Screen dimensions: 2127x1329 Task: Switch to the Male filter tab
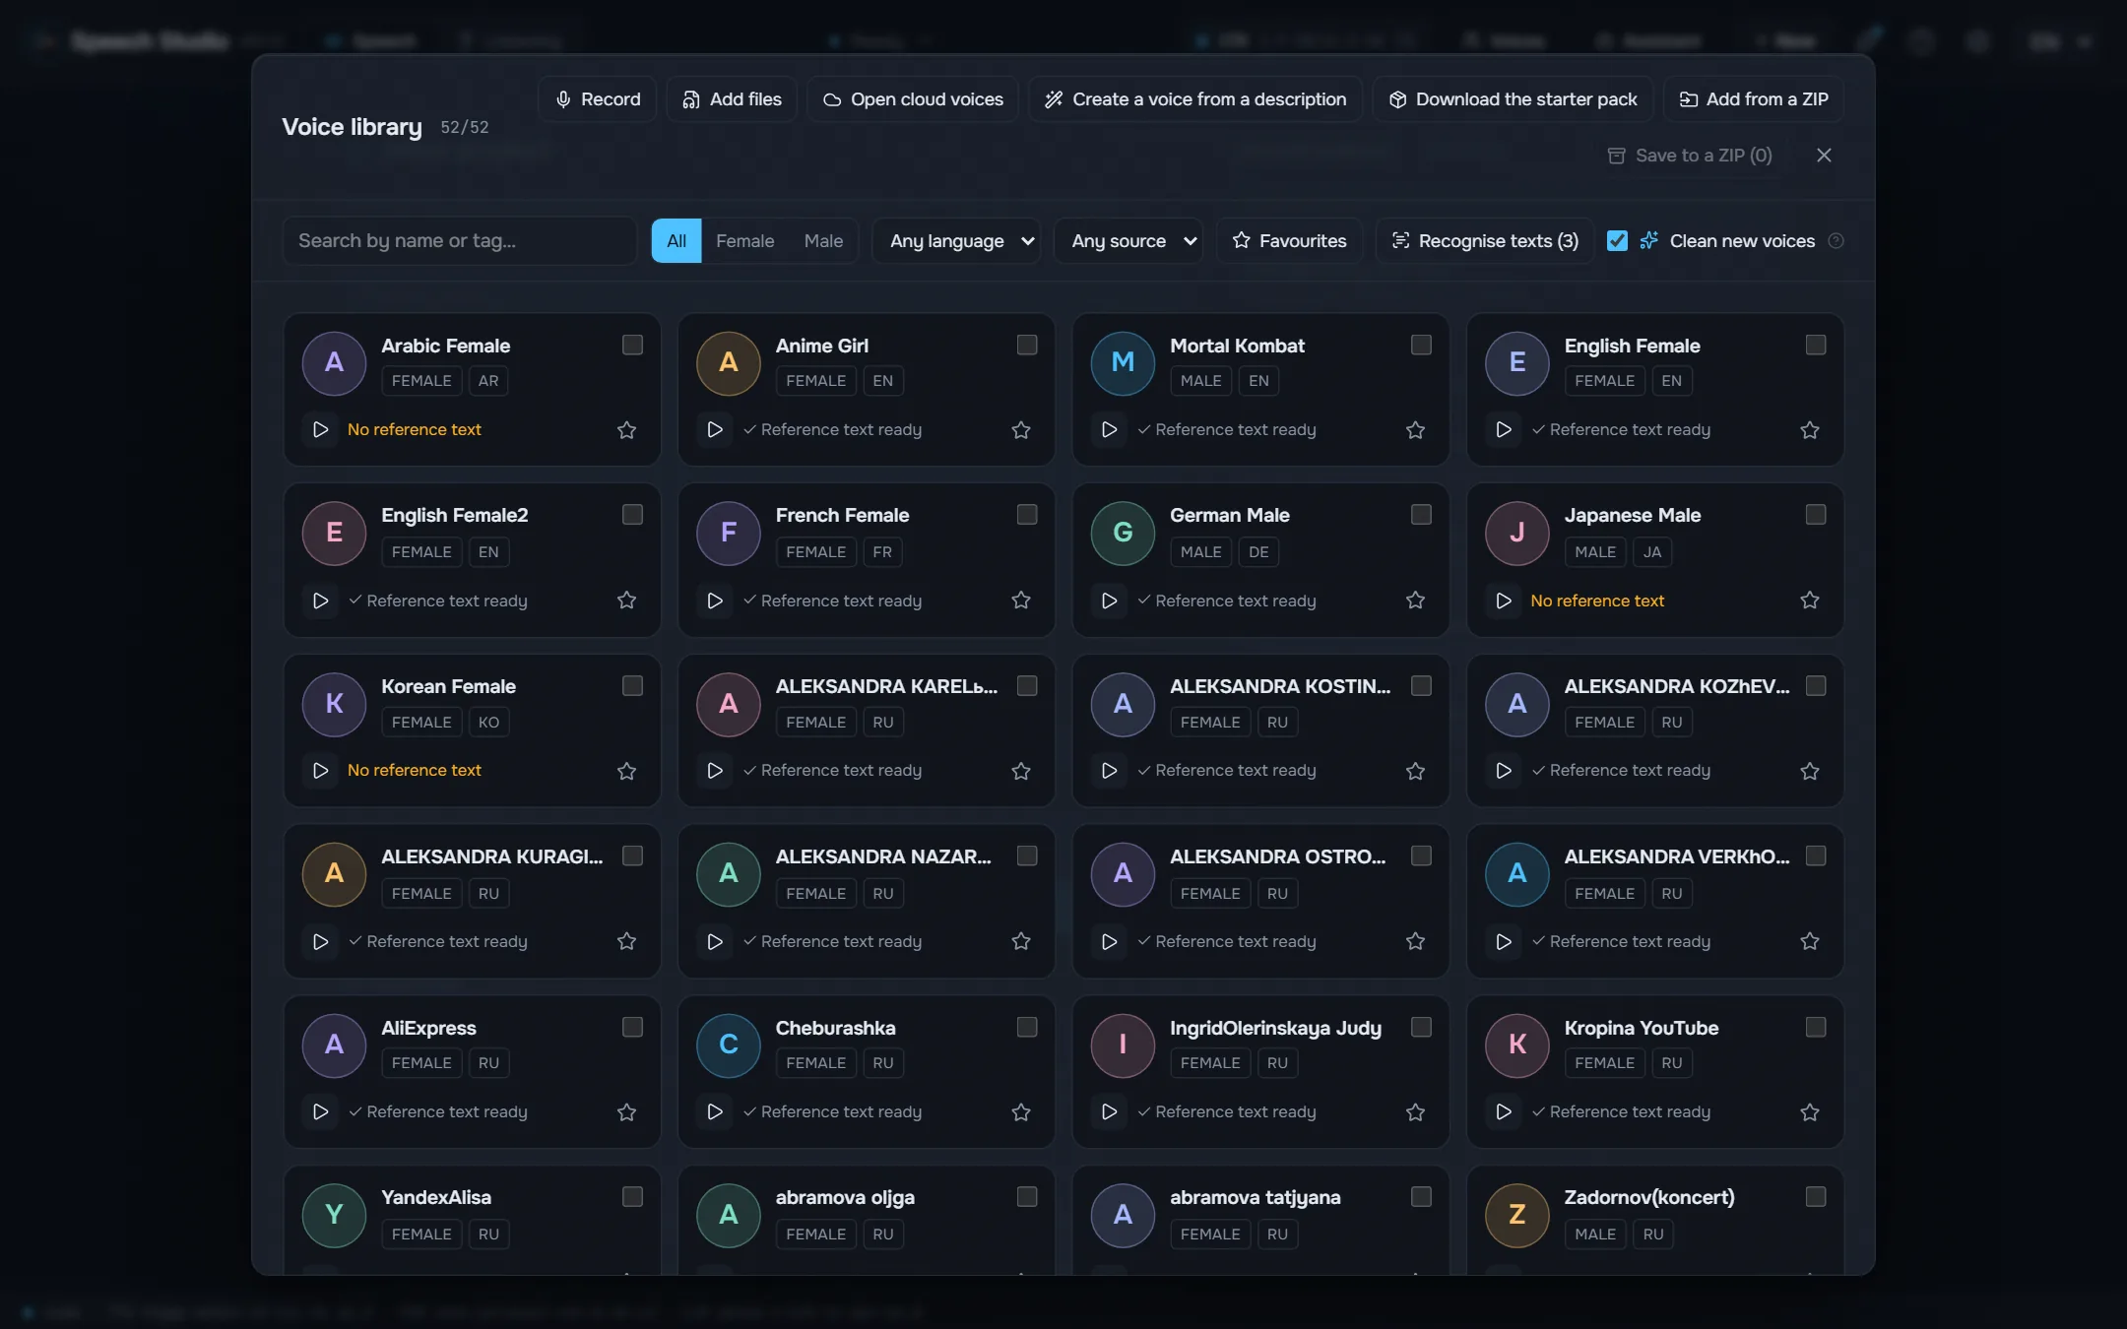tap(823, 241)
